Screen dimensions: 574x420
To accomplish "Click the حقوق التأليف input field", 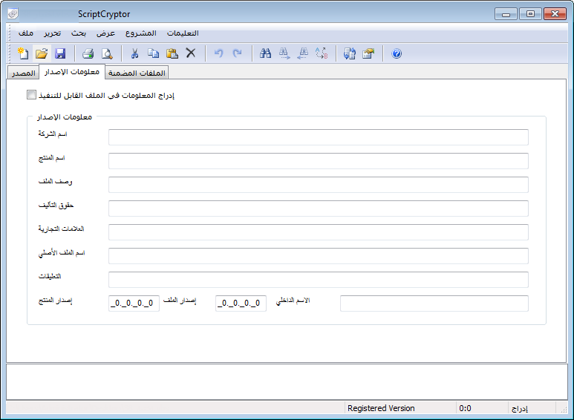I will pyautogui.click(x=318, y=209).
